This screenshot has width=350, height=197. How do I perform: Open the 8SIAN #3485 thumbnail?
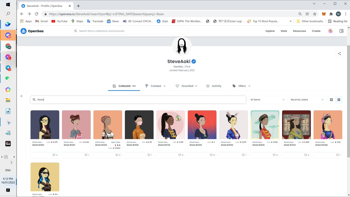tap(328, 125)
